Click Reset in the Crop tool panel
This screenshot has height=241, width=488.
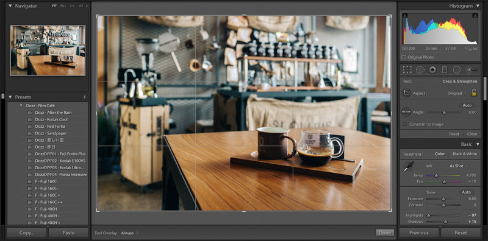[454, 134]
